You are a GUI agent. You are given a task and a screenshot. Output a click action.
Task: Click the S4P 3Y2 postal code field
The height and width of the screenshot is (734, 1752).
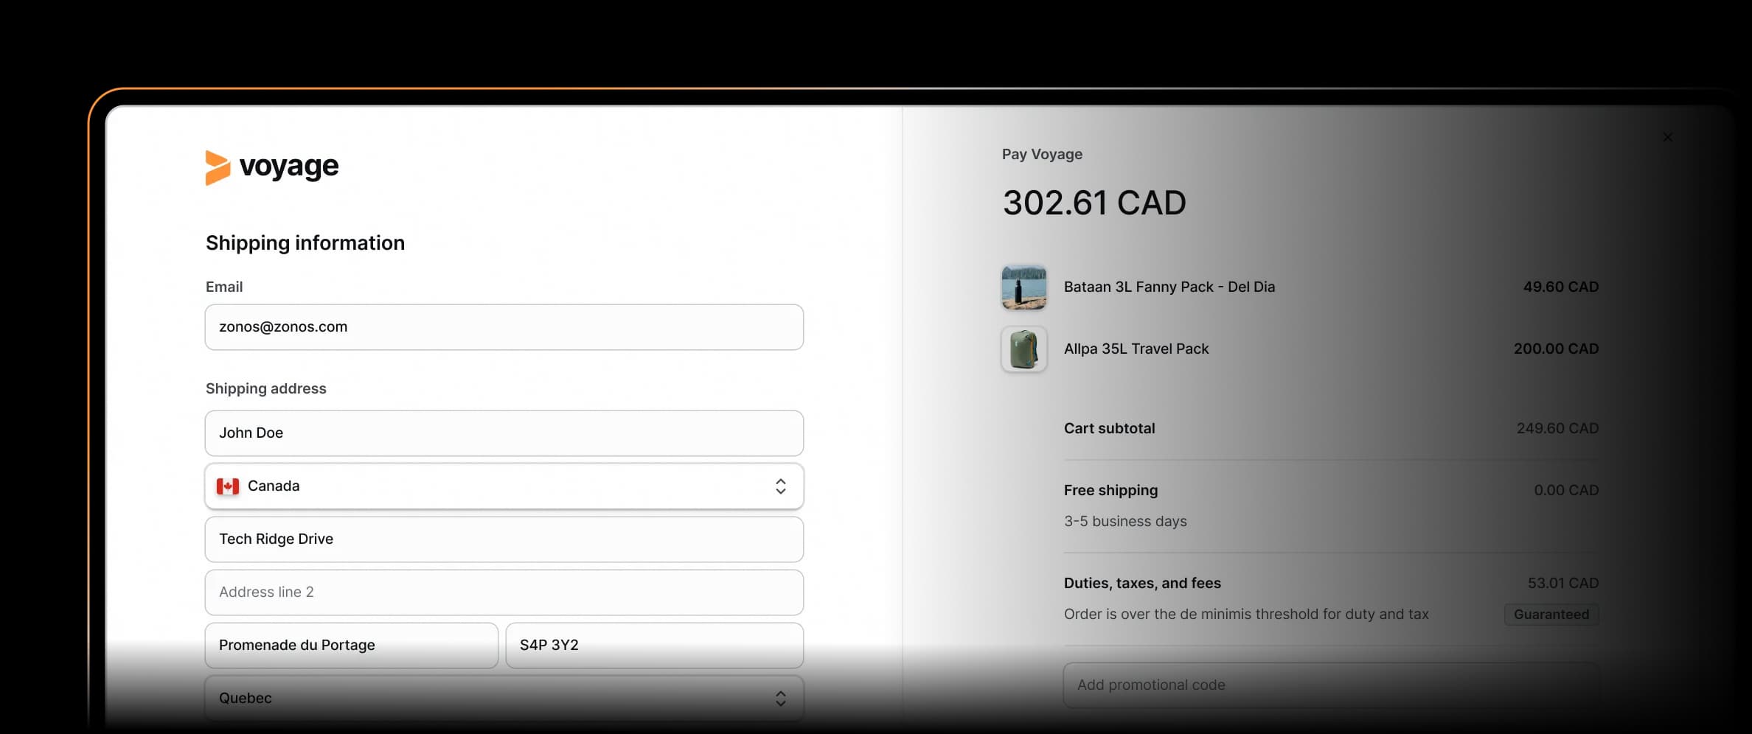pos(654,646)
